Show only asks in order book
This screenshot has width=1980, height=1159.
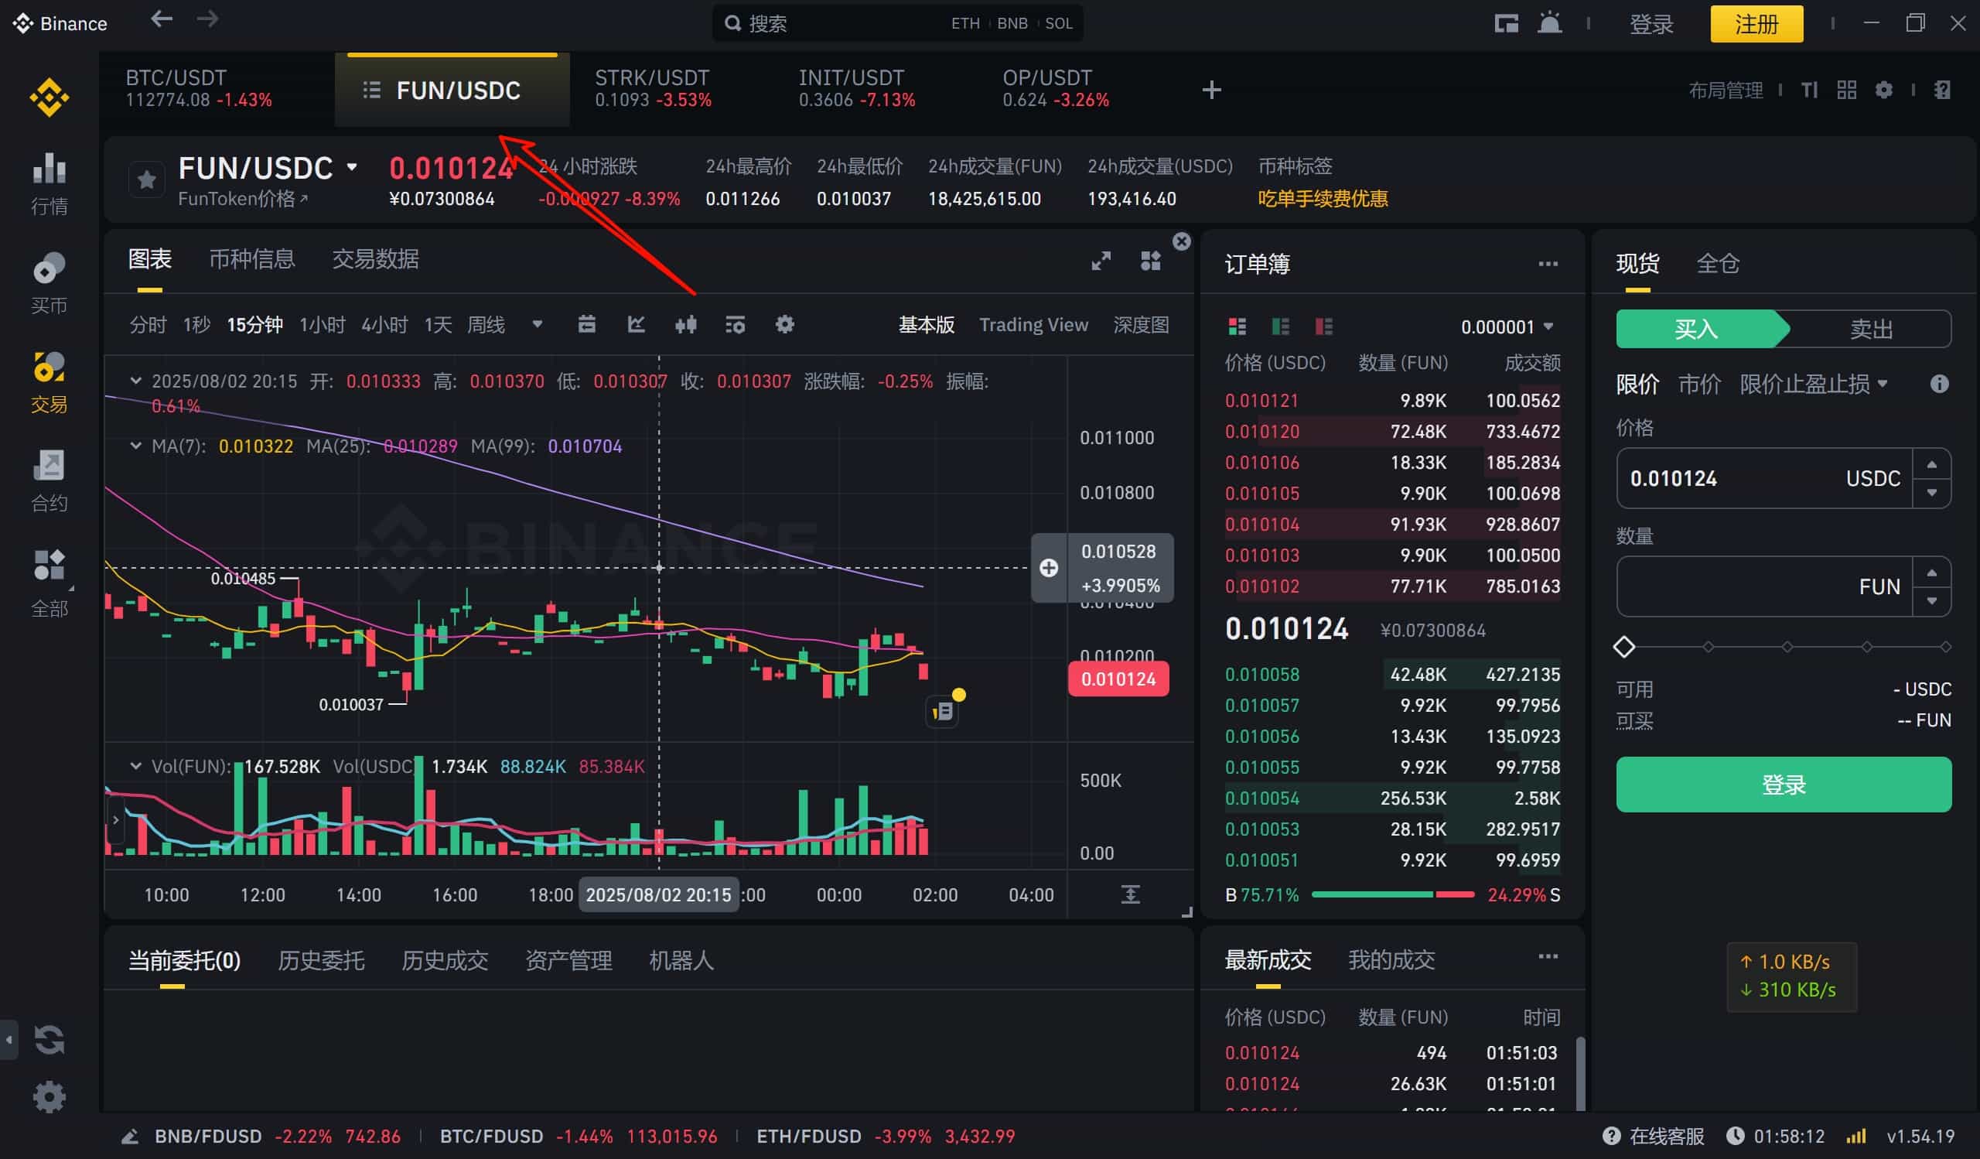1324,326
